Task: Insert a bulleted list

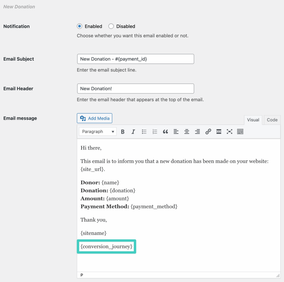Action: click(x=144, y=132)
